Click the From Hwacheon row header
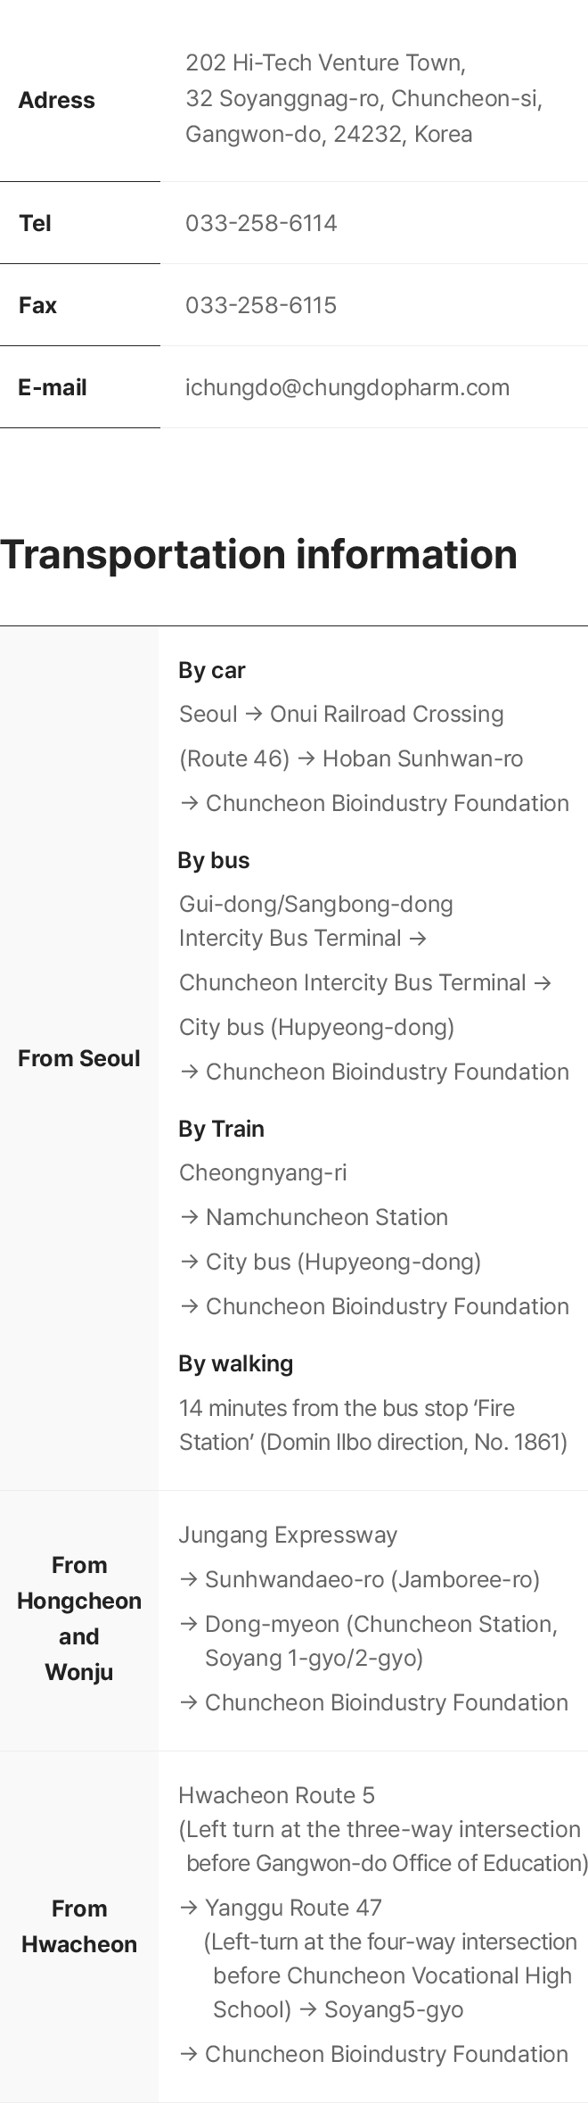This screenshot has height=2103, width=588. (79, 1926)
